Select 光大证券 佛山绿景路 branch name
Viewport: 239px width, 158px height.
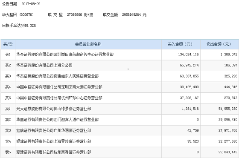click(x=54, y=109)
